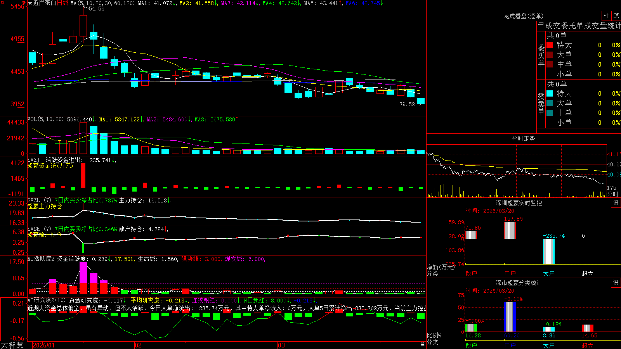Click the 散户持仓: 4.784 value
The image size is (621, 349).
144,229
